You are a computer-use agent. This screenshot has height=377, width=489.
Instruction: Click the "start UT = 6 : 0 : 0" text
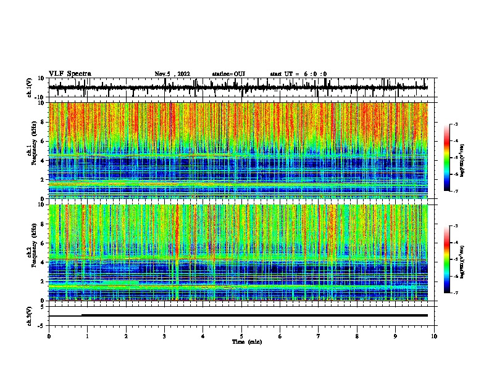click(x=298, y=74)
